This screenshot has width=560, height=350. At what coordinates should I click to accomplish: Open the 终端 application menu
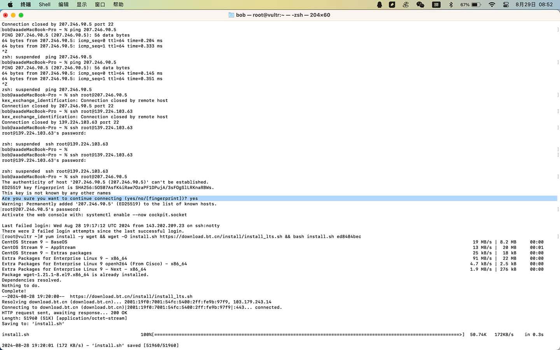(x=26, y=5)
